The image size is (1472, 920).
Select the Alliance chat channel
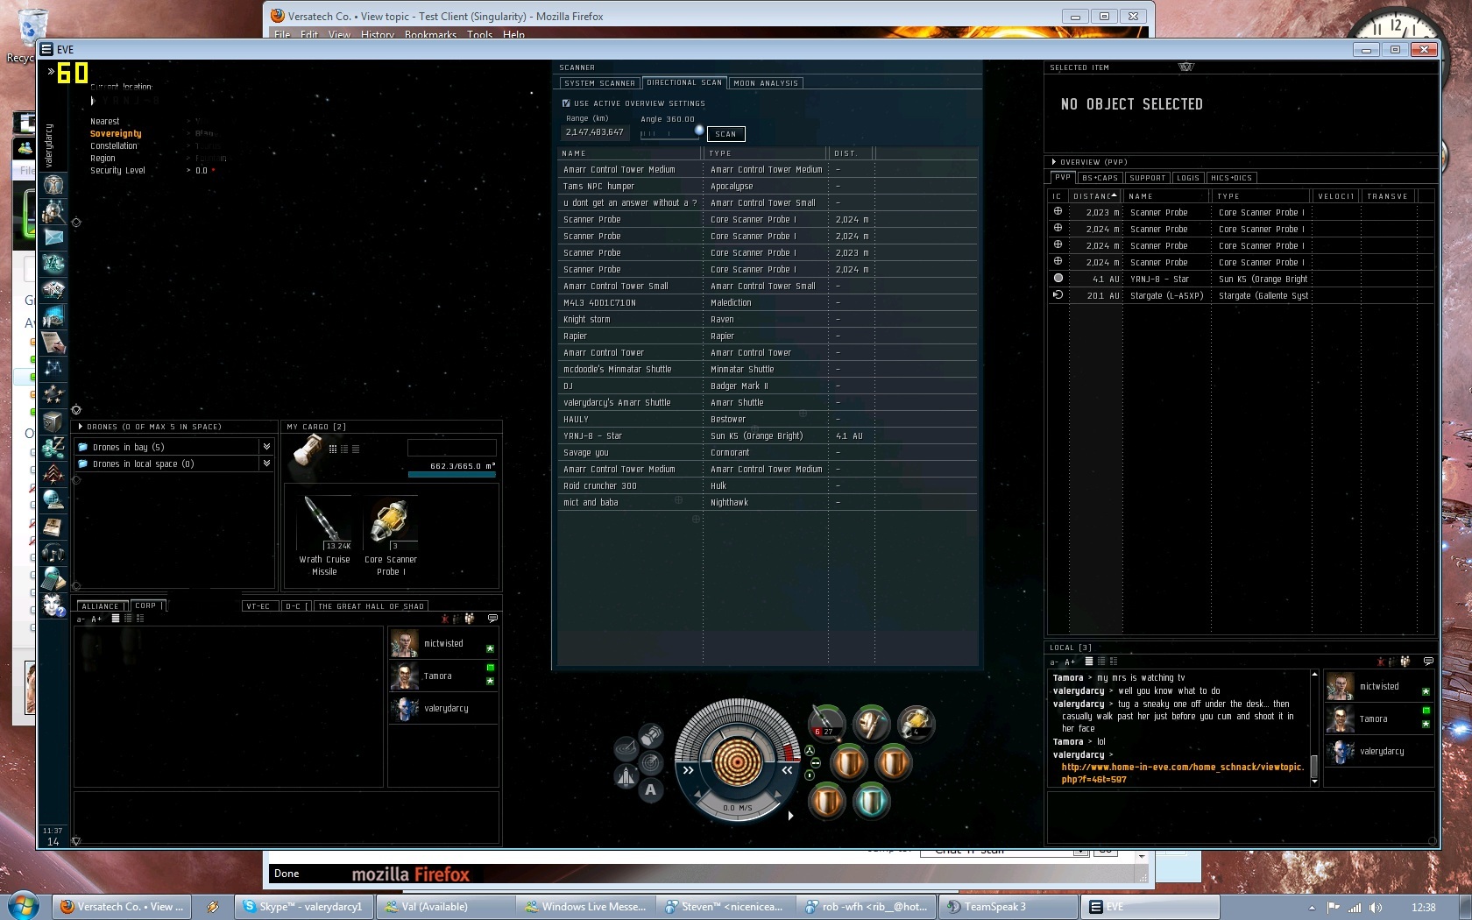101,606
